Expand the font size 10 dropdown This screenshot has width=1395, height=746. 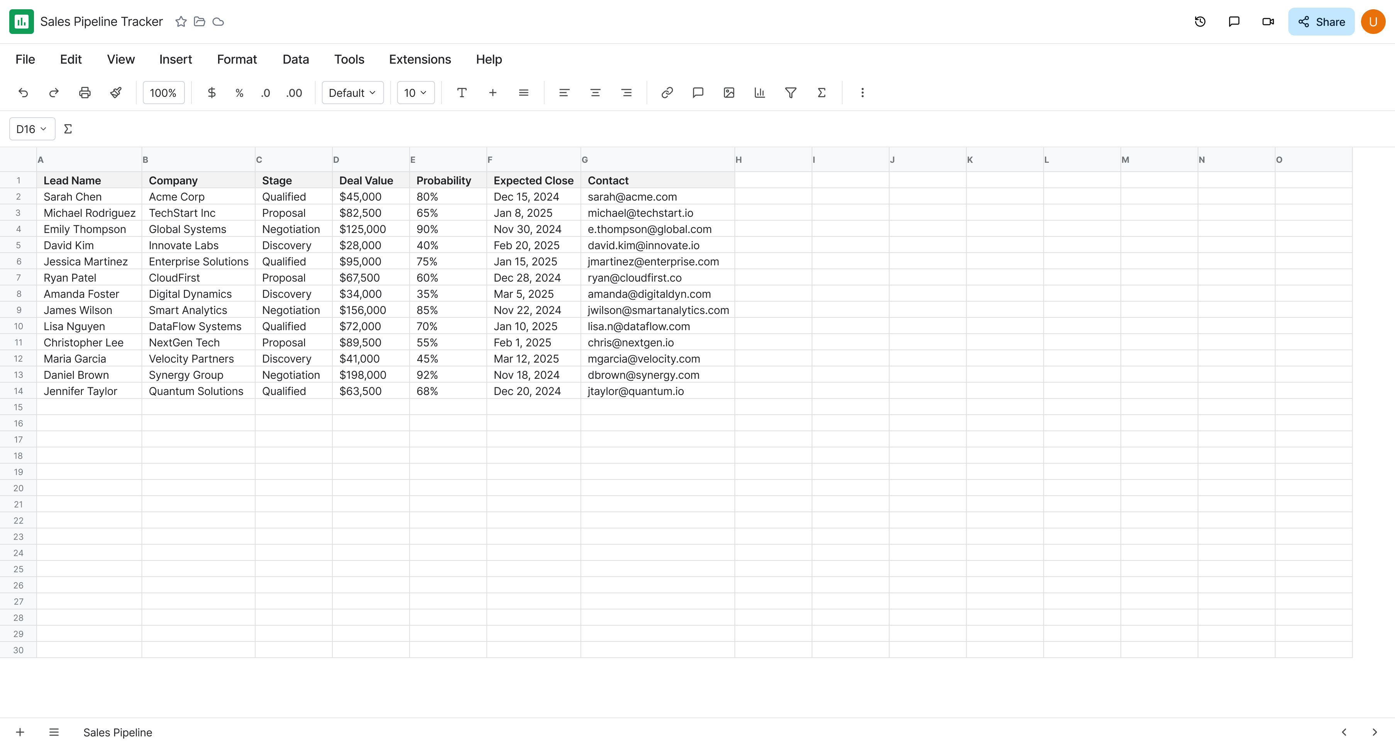click(x=415, y=93)
